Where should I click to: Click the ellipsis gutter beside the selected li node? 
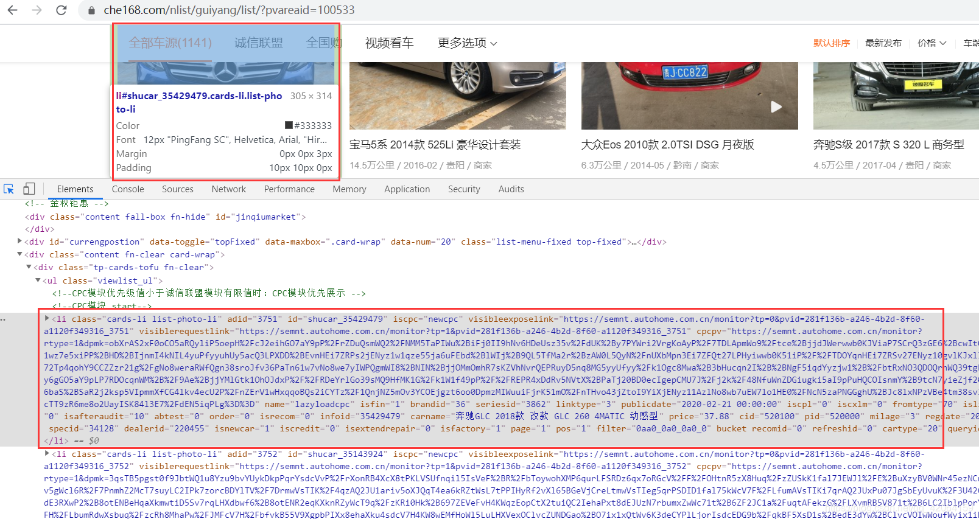[x=3, y=319]
